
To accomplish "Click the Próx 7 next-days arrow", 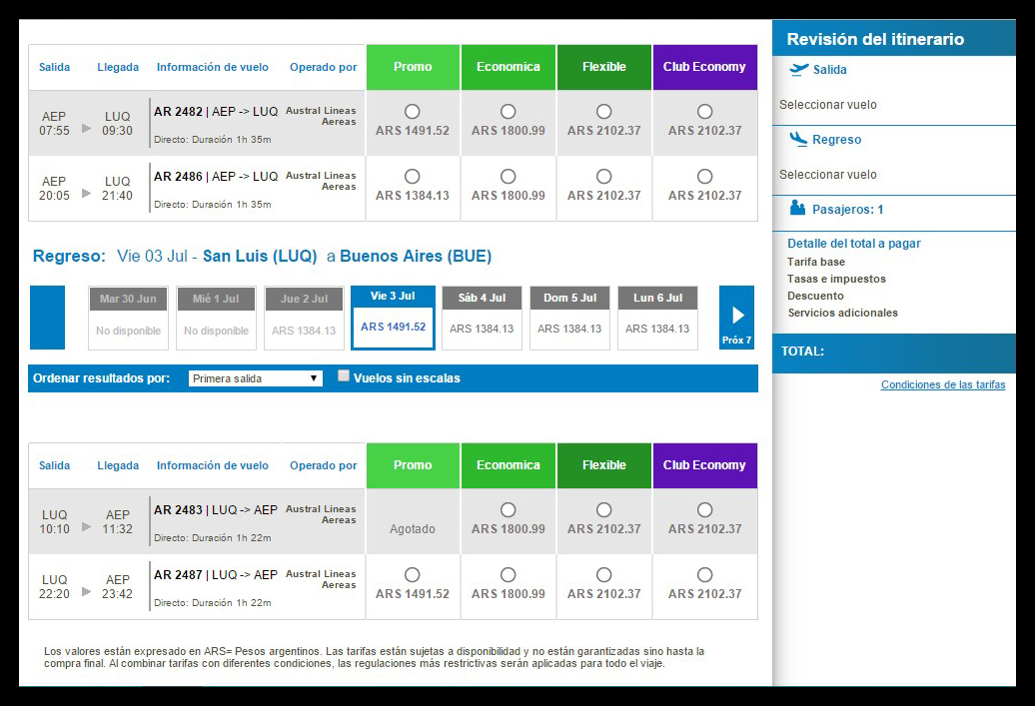I will 736,318.
